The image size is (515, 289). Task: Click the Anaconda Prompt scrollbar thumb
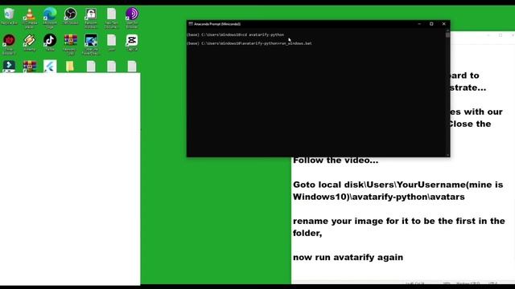(447, 35)
